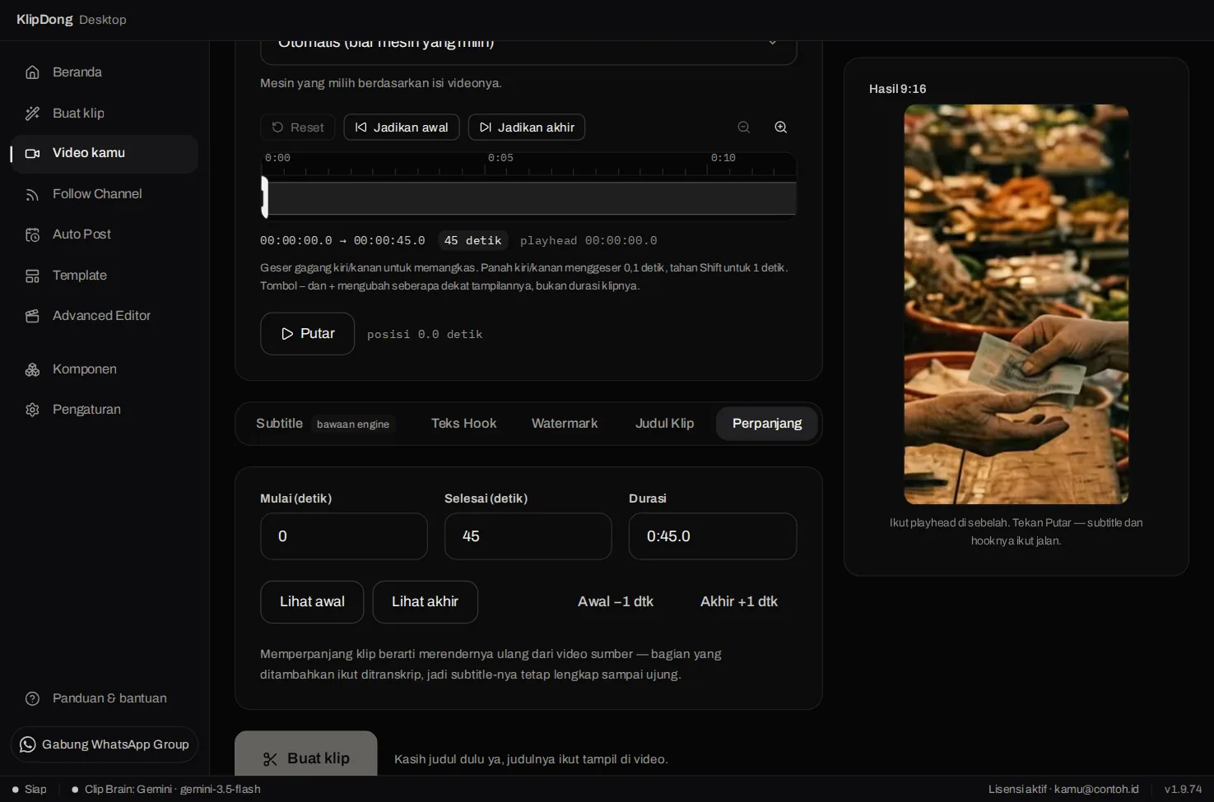Screen dimensions: 1214x802
Task: Select Video kamu in sidebar
Action: tap(105, 154)
